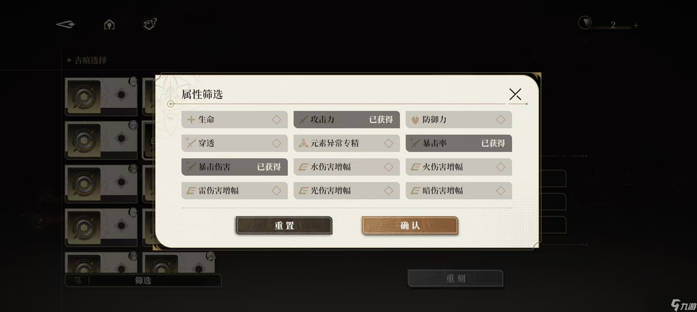Select the first relic thumbnail in the list
Image resolution: width=697 pixels, height=312 pixels.
point(101,96)
